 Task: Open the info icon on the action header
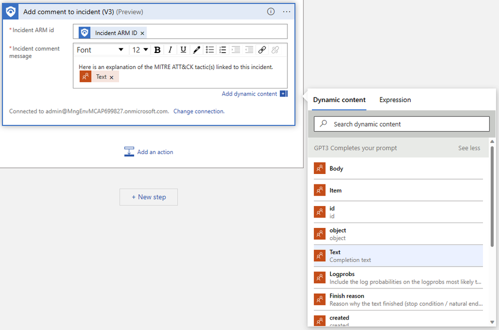270,12
